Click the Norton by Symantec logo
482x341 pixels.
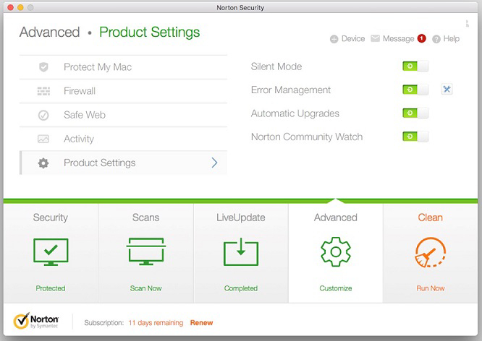tap(36, 321)
